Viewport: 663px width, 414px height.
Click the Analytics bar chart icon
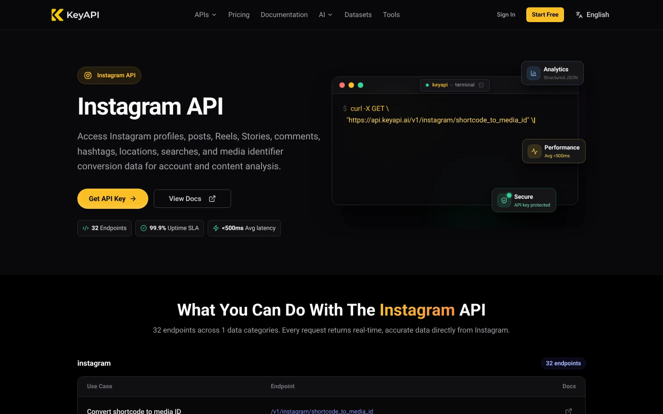(534, 73)
